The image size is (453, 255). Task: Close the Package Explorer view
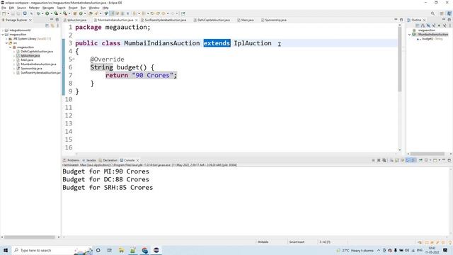click(x=30, y=20)
